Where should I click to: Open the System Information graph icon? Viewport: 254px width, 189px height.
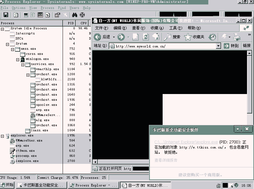26,15
